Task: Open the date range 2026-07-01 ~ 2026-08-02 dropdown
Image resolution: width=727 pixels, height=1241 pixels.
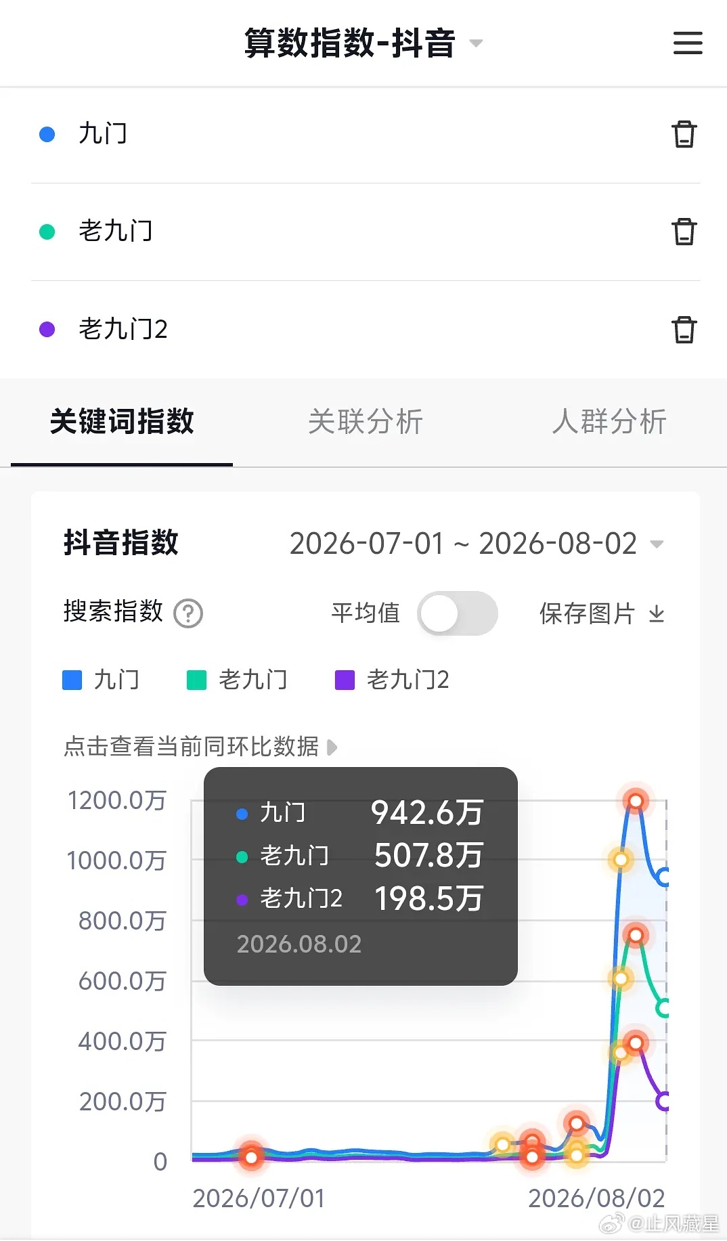Action: tap(476, 544)
